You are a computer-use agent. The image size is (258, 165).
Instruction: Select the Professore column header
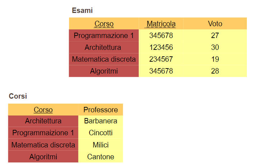pos(101,110)
